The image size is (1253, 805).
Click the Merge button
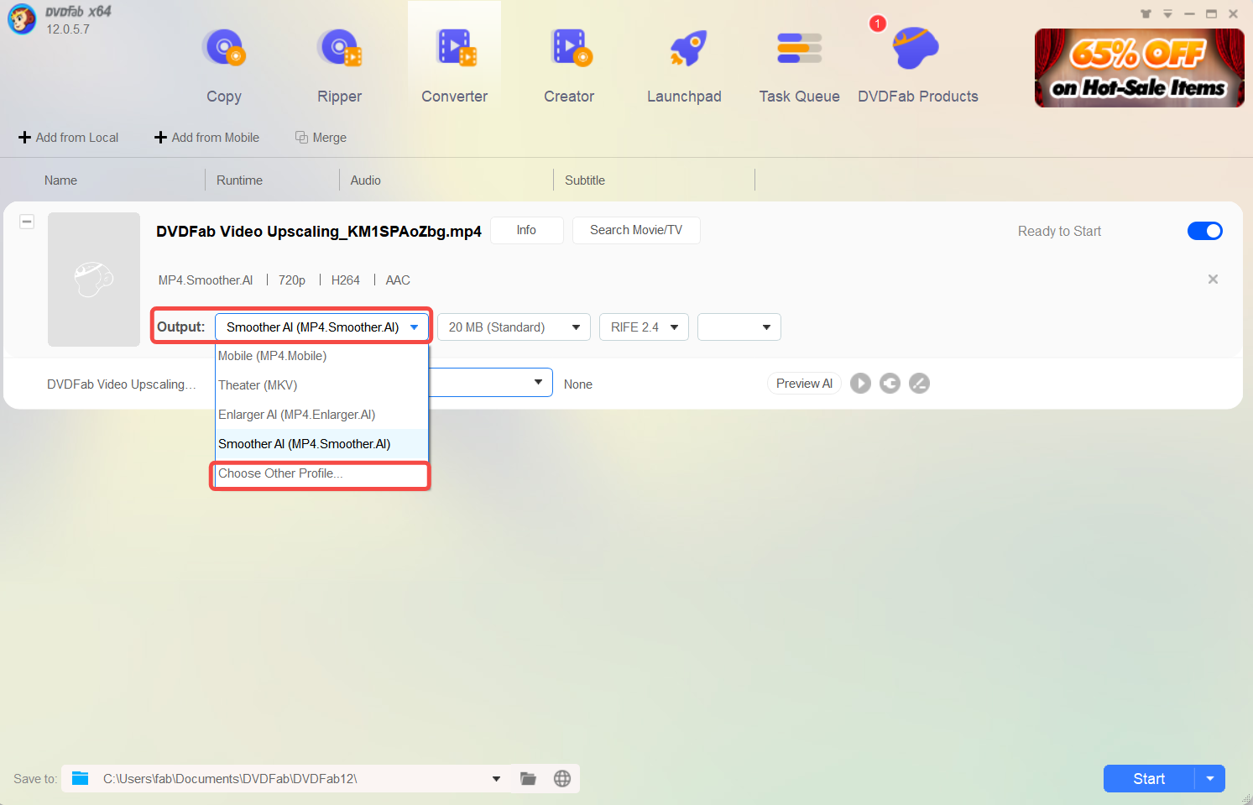coord(321,138)
